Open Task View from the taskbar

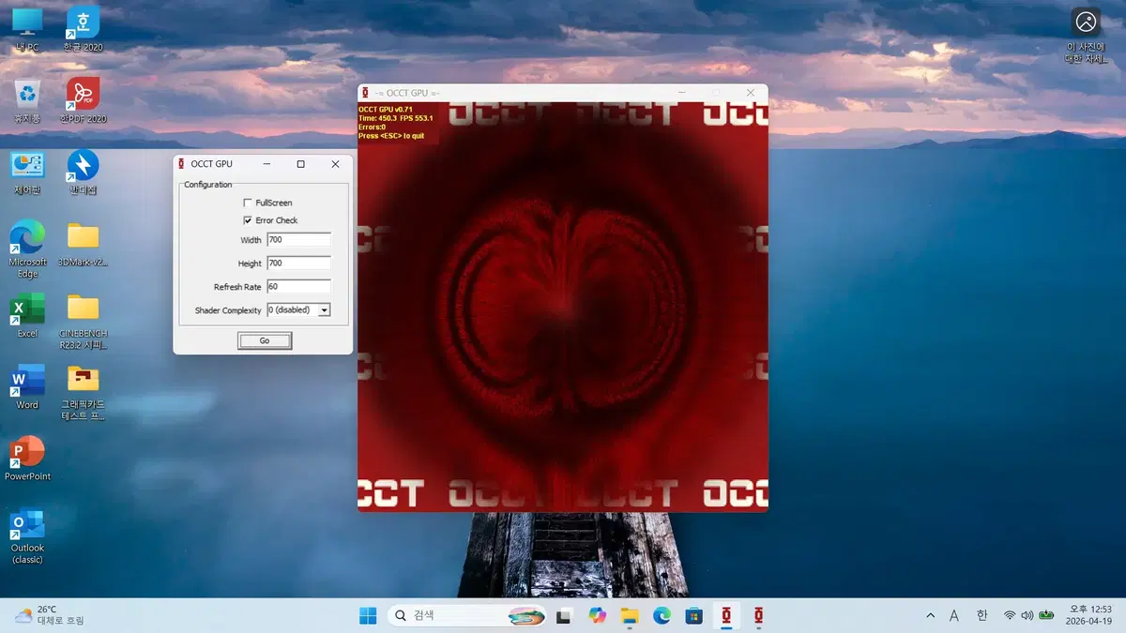pyautogui.click(x=564, y=615)
